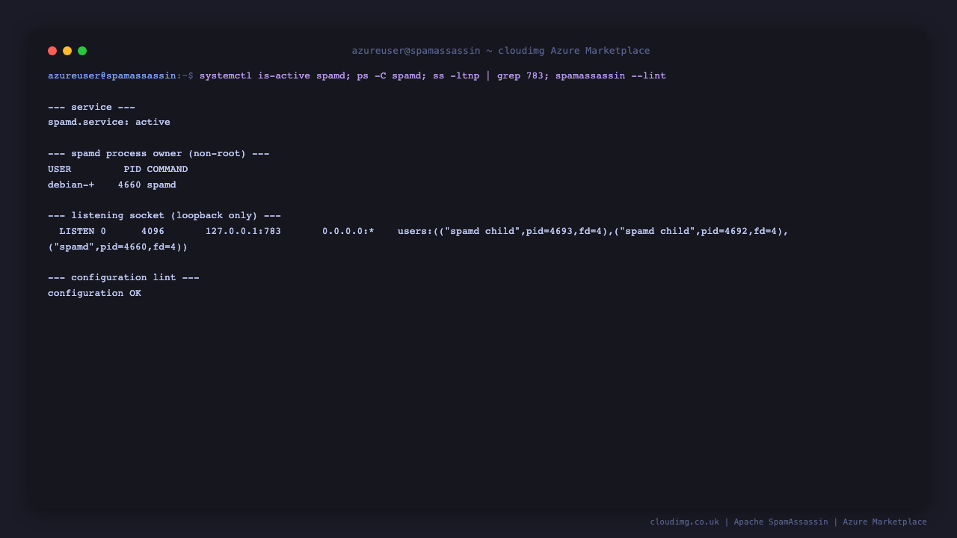Click the '("spamd child",pid=4692,fd=4)' entry
This screenshot has width=957, height=538.
(698, 232)
